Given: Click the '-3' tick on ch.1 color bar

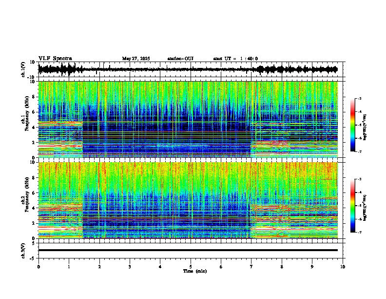Looking at the screenshot, I should pyautogui.click(x=360, y=99).
